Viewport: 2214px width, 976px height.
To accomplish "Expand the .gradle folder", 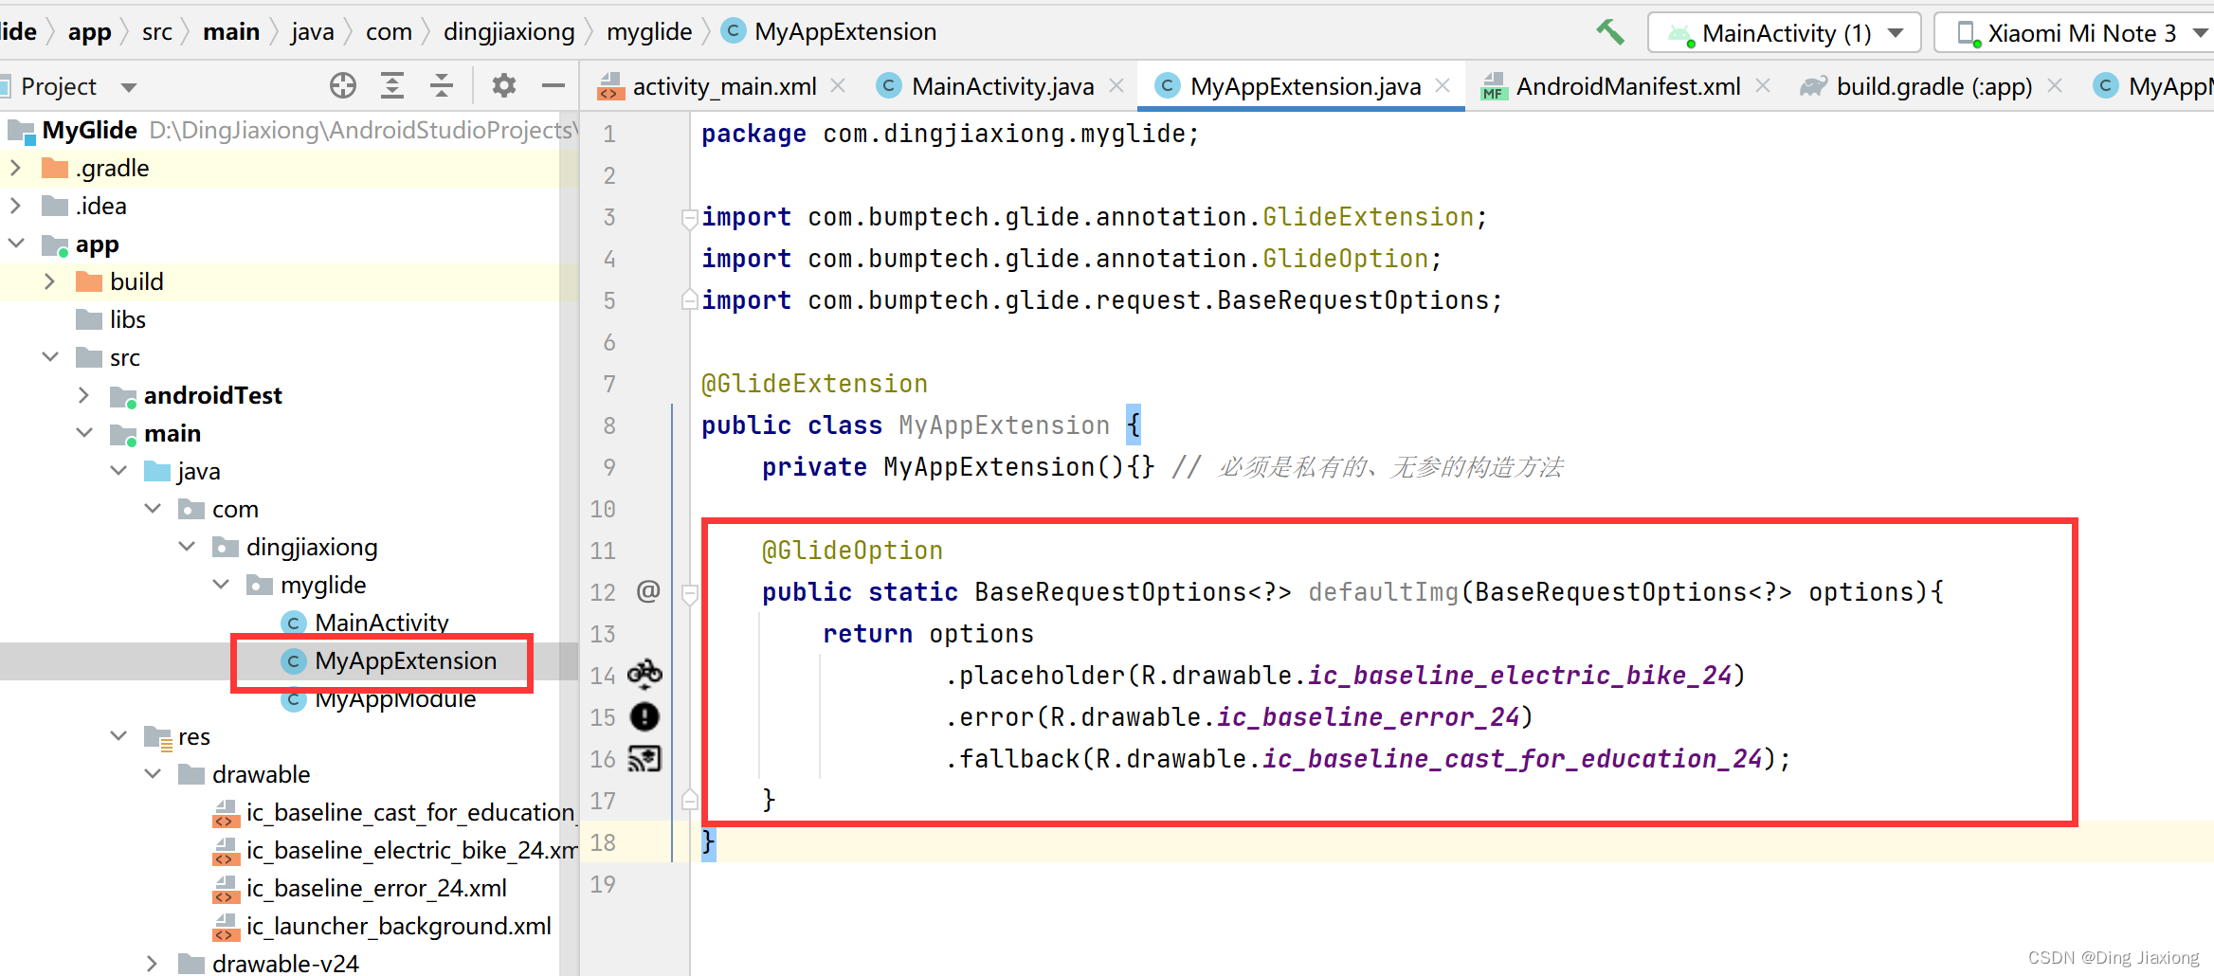I will (x=16, y=168).
